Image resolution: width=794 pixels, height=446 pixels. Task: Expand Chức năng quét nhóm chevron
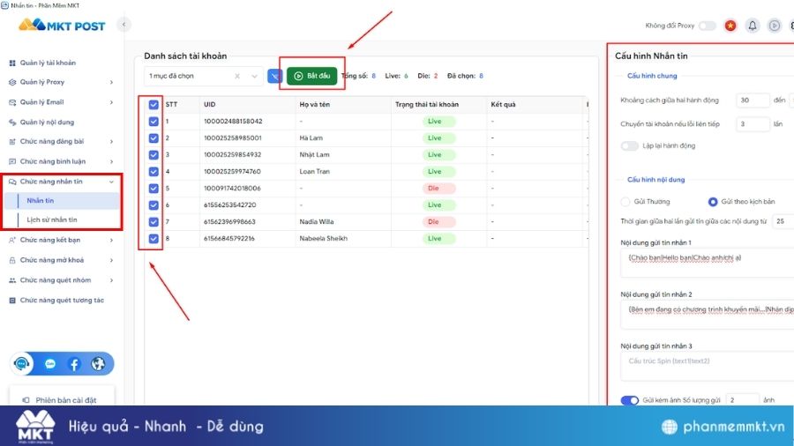(x=111, y=280)
